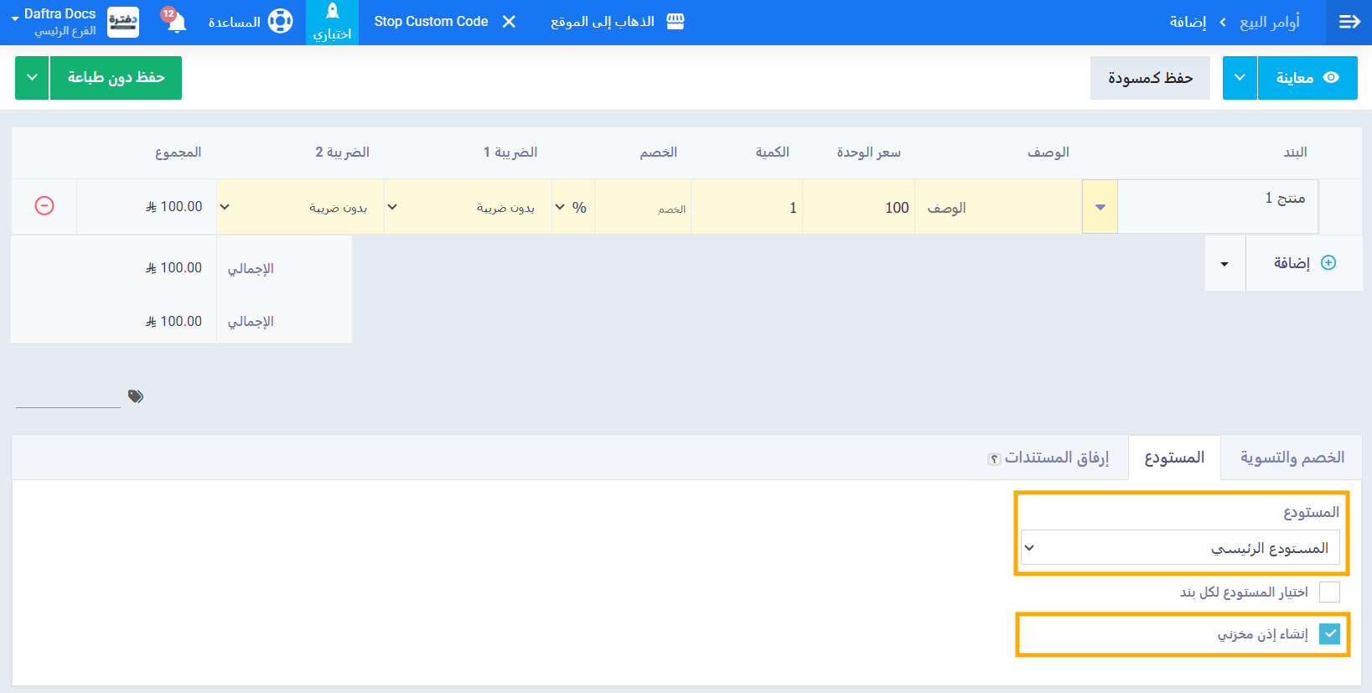The width and height of the screenshot is (1372, 693).
Task: Click the green Save without Printing button
Action: coord(116,78)
